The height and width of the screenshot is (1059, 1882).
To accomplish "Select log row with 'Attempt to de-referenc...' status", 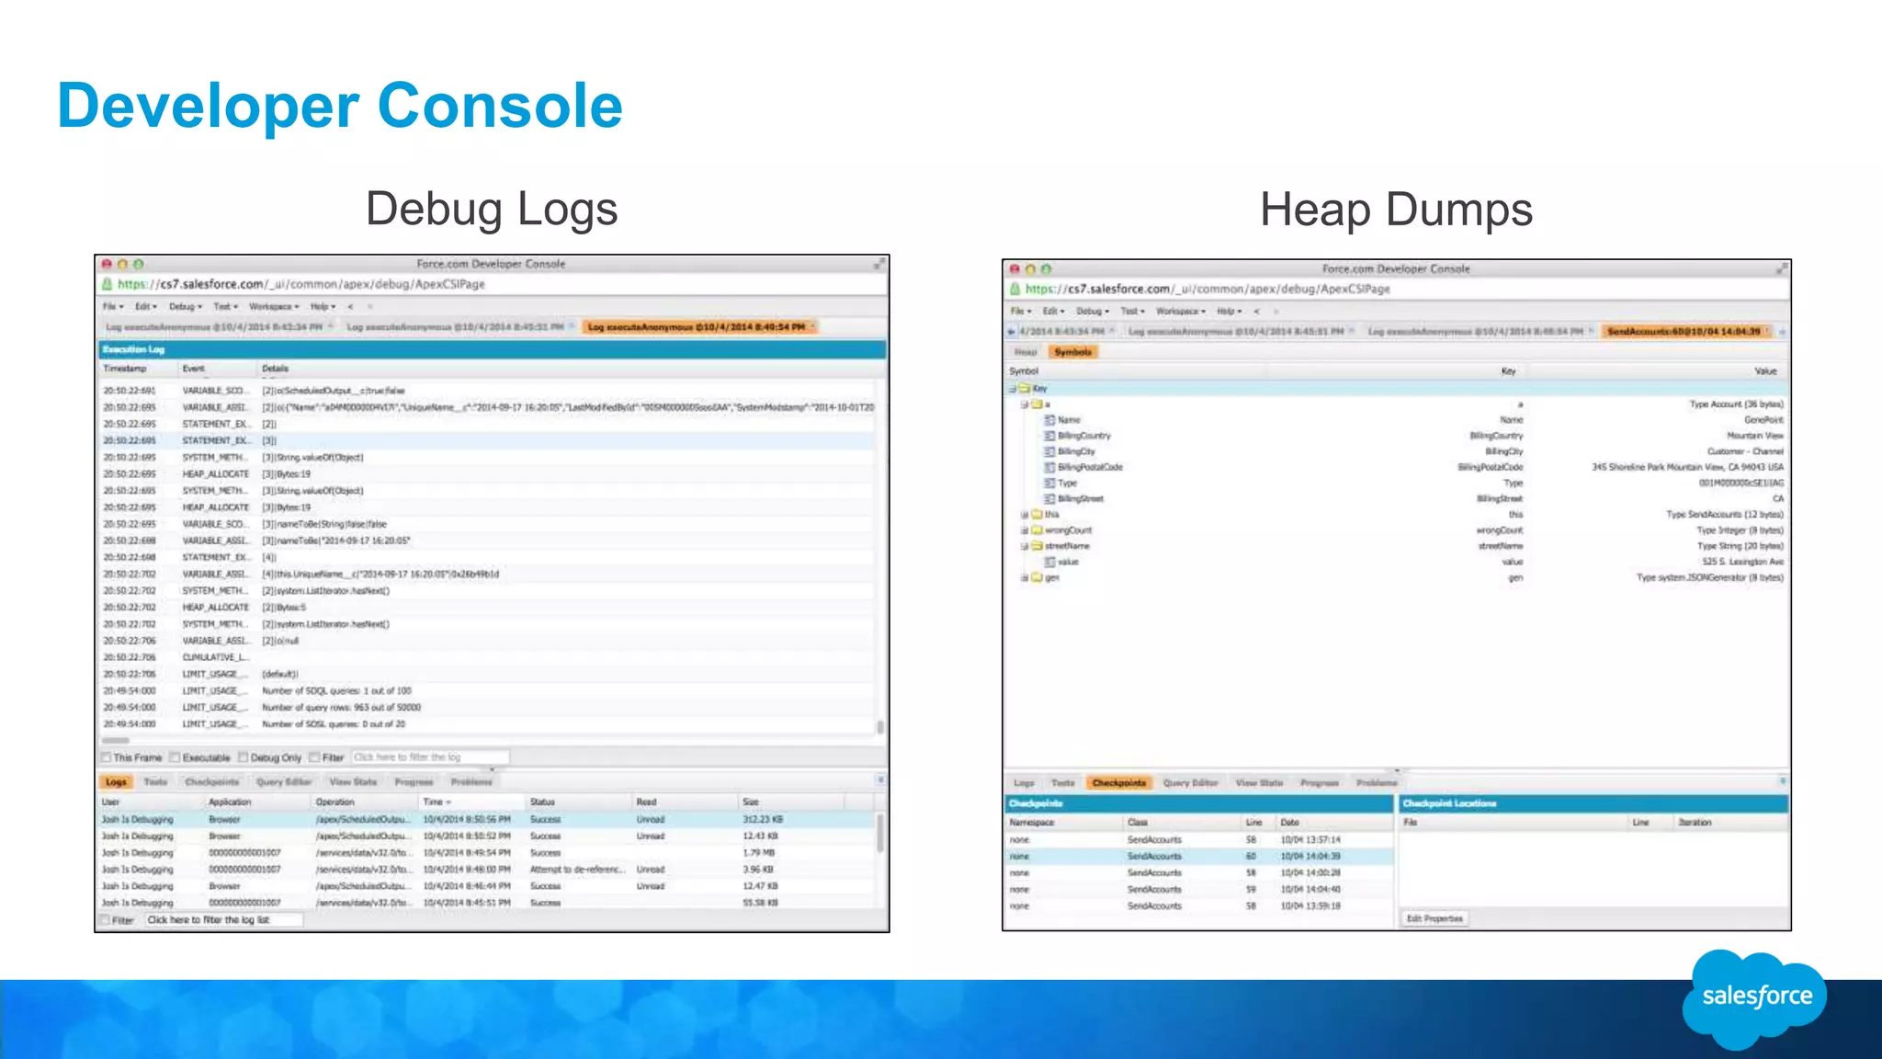I will pyautogui.click(x=487, y=870).
